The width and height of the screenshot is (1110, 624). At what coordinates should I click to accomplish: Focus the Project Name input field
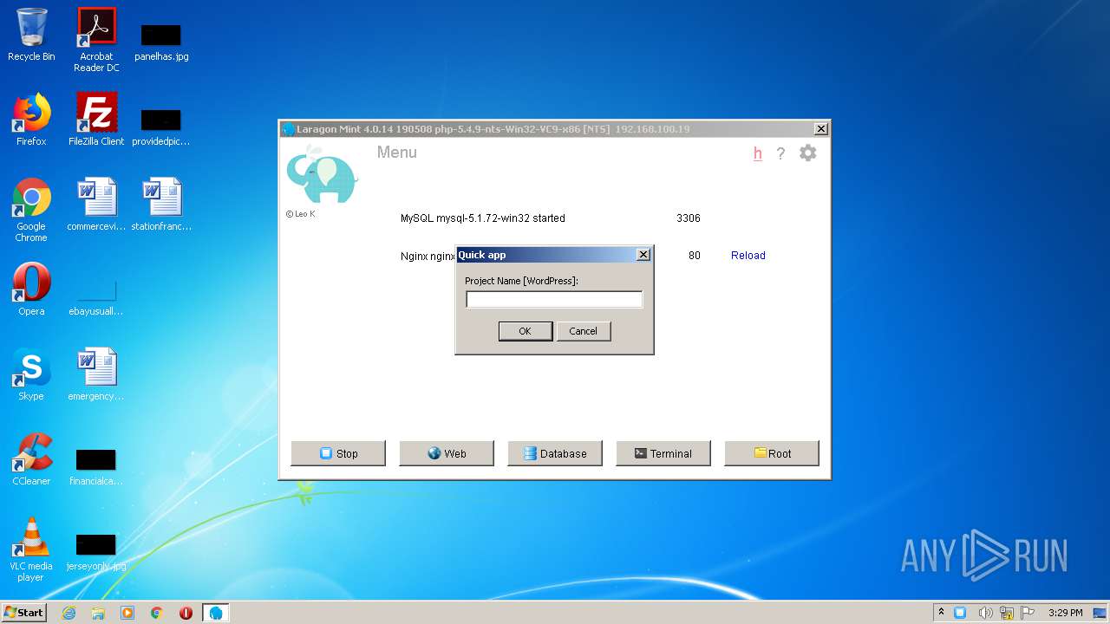(554, 299)
